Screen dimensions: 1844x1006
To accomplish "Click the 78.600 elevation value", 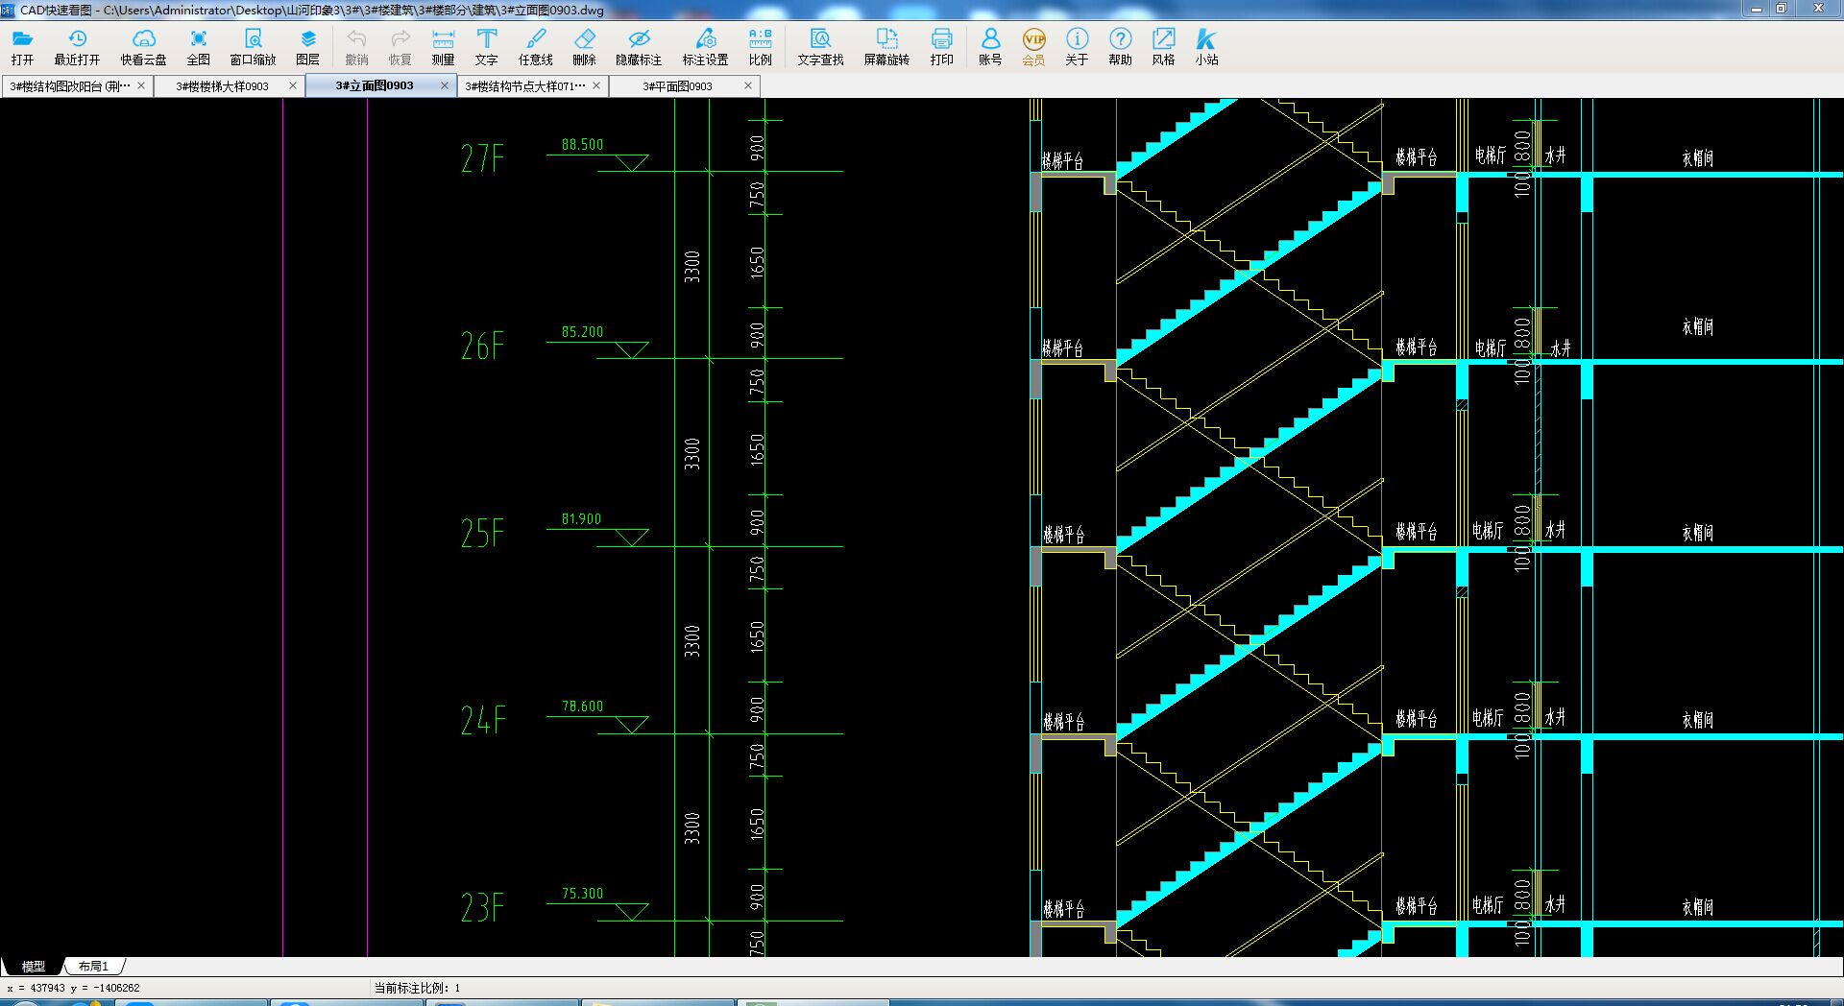I will click(582, 707).
